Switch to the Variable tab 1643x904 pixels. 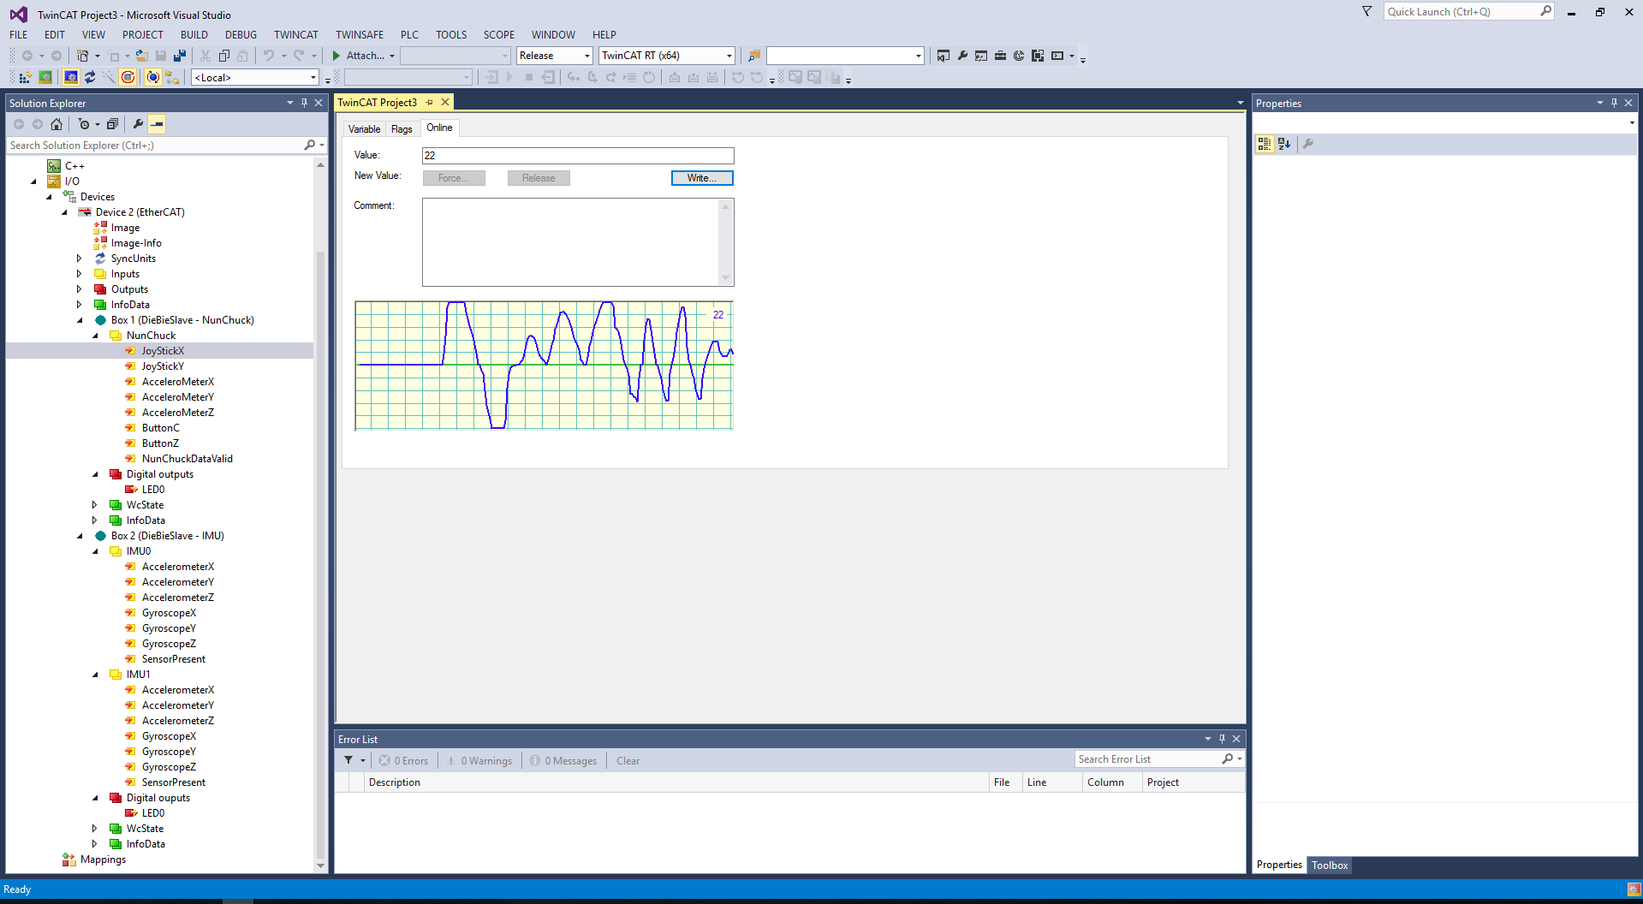[x=364, y=129]
